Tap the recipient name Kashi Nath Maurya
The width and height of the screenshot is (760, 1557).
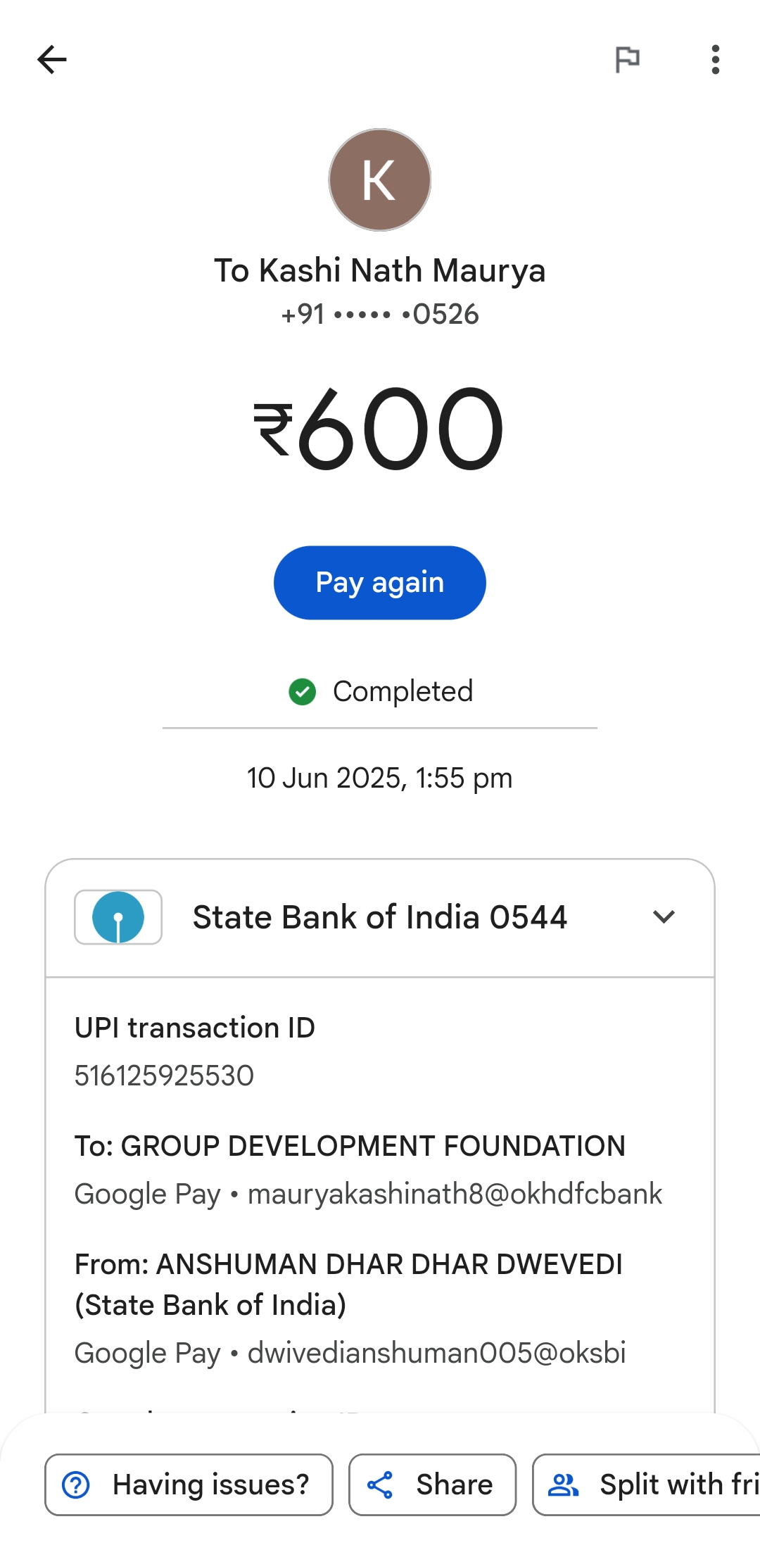[x=380, y=271]
